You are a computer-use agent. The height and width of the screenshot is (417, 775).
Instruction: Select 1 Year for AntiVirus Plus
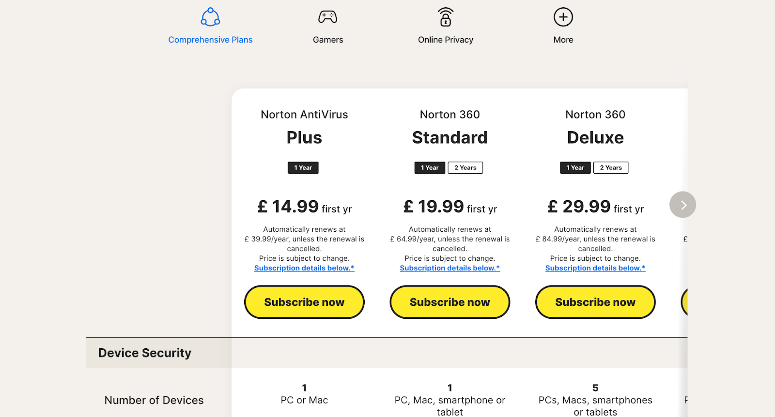tap(303, 168)
